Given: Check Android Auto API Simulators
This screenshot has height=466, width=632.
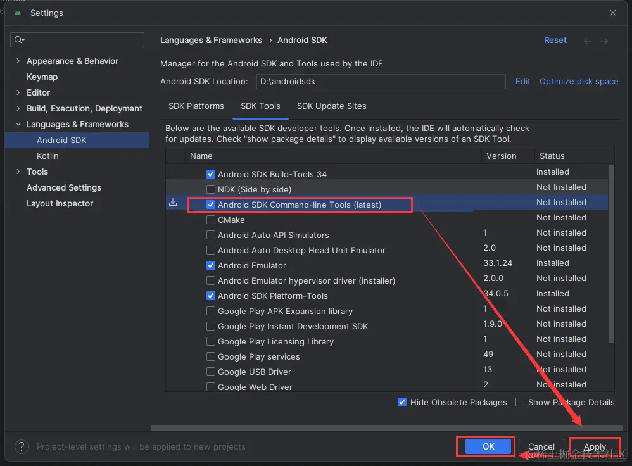Looking at the screenshot, I should pos(210,235).
